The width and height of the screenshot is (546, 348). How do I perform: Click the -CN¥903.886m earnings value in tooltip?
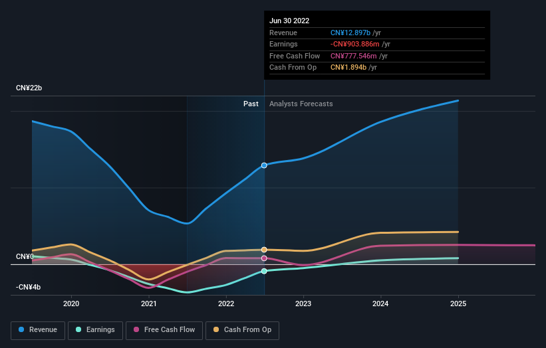pos(355,44)
